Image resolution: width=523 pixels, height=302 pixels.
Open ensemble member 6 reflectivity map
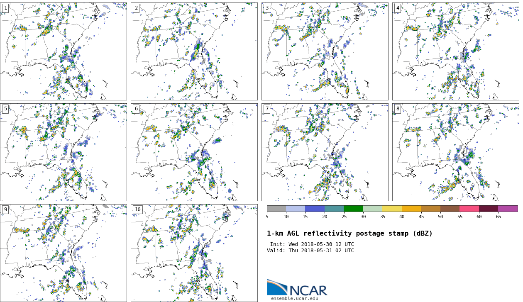(194, 152)
